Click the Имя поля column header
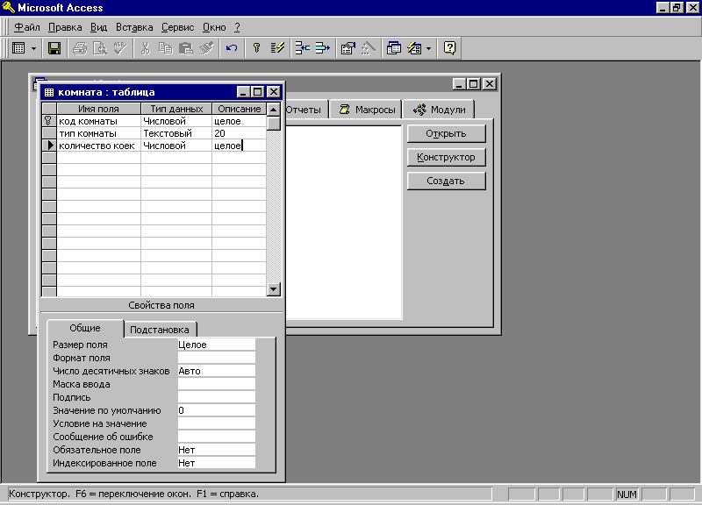702x505 pixels. click(98, 109)
